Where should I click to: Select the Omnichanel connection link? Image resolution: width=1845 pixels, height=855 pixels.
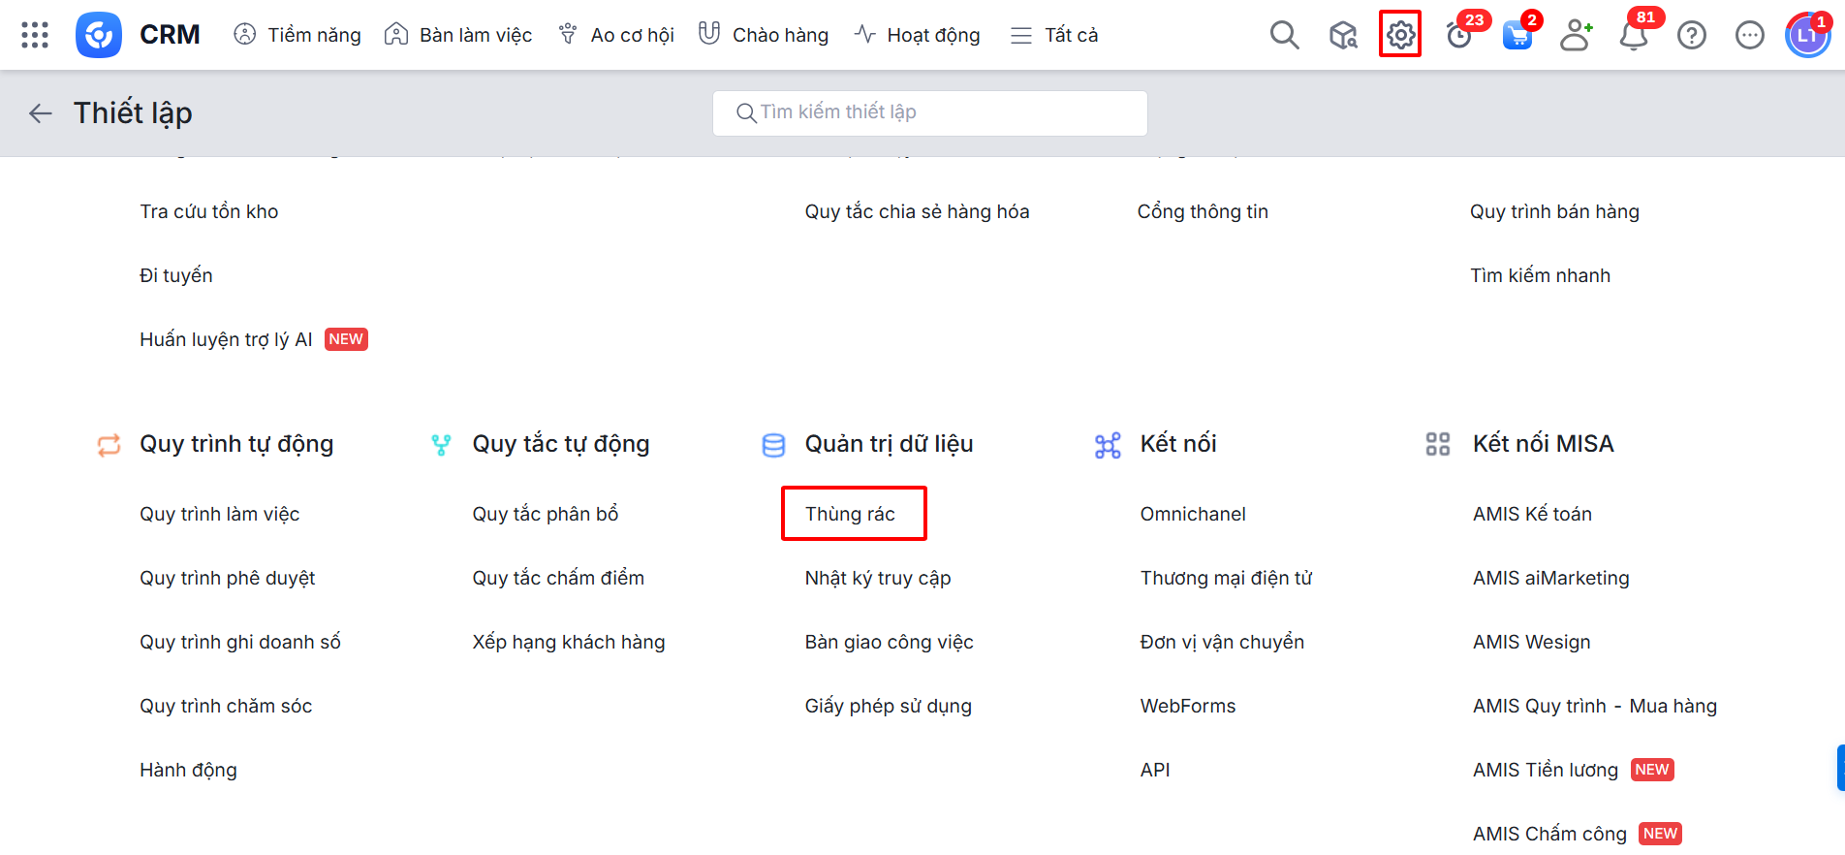point(1193,514)
